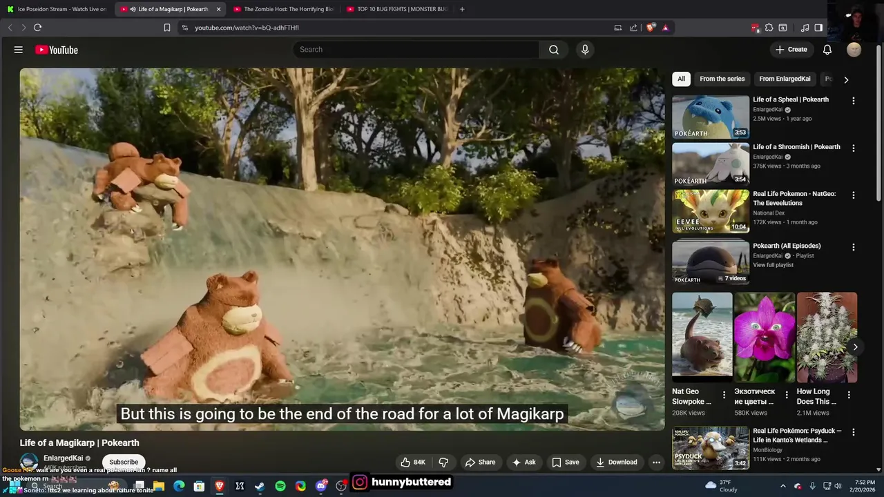The image size is (884, 497).
Task: Open the Life of a Shroomish thumbnail
Action: tap(711, 164)
